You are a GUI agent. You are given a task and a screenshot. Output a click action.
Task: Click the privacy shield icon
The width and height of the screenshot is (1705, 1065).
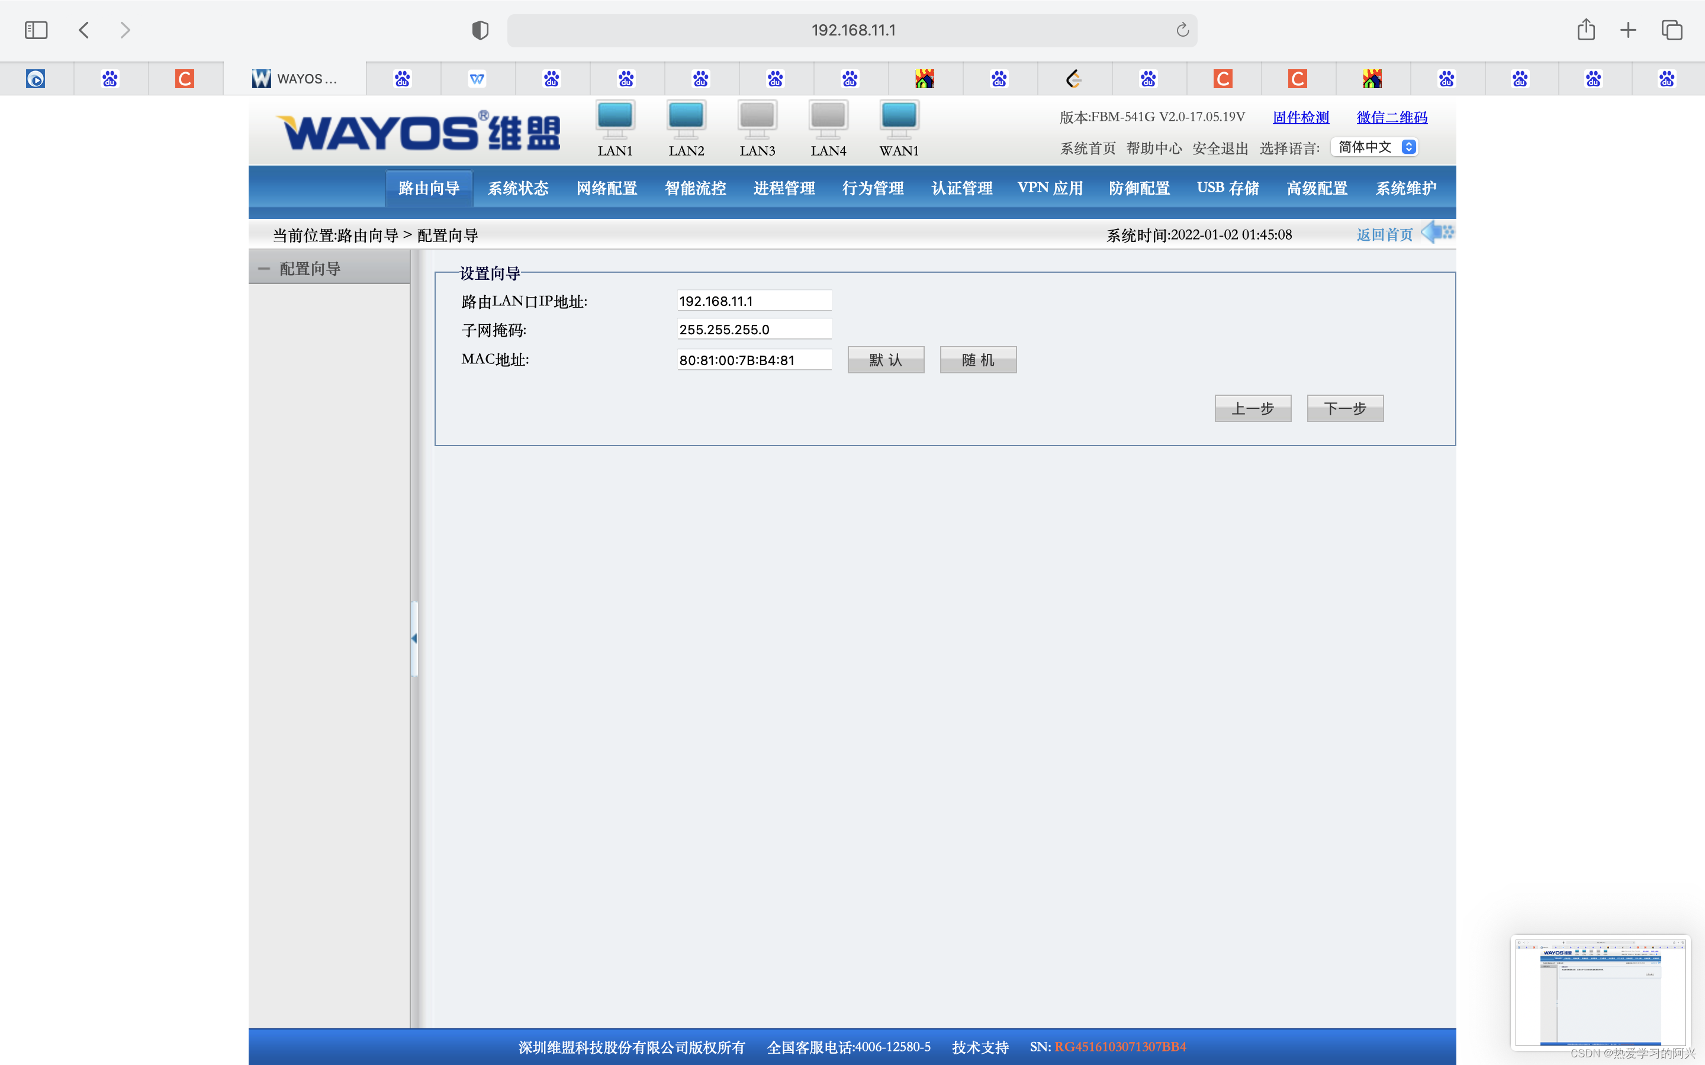tap(480, 30)
